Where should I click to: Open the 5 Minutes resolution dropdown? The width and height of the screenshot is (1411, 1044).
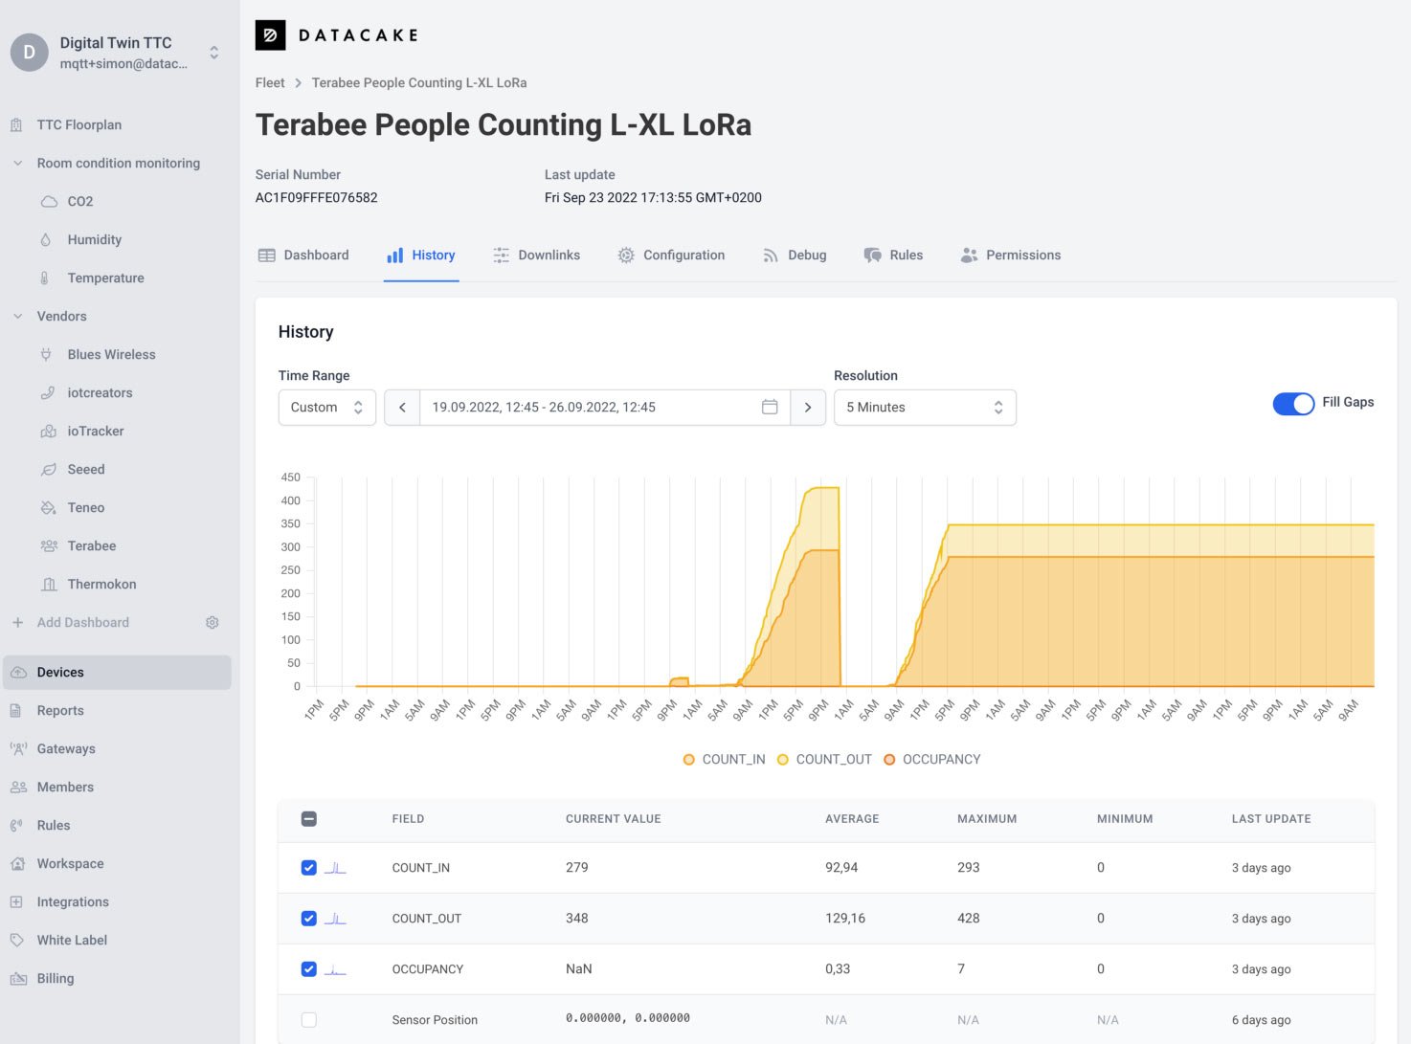click(x=925, y=408)
